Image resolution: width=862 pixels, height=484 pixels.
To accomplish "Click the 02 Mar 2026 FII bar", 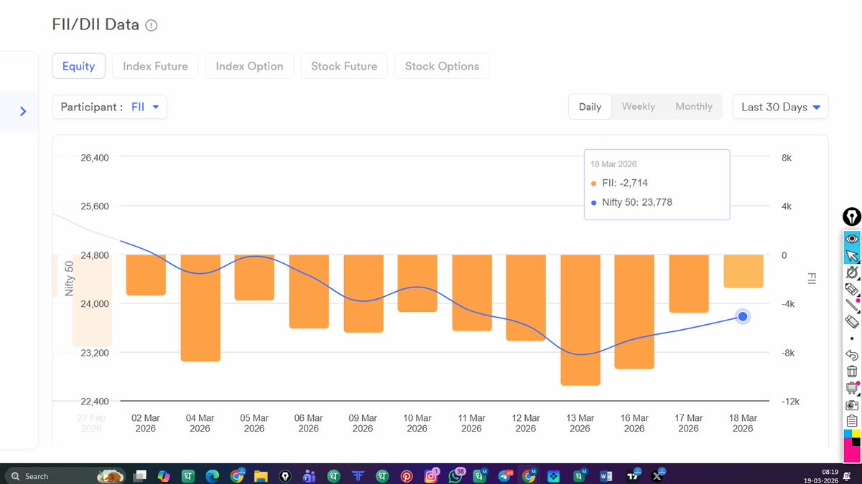I will pyautogui.click(x=146, y=275).
